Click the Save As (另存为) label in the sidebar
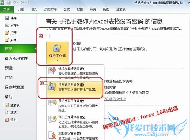The image size is (190, 140). point(15,25)
